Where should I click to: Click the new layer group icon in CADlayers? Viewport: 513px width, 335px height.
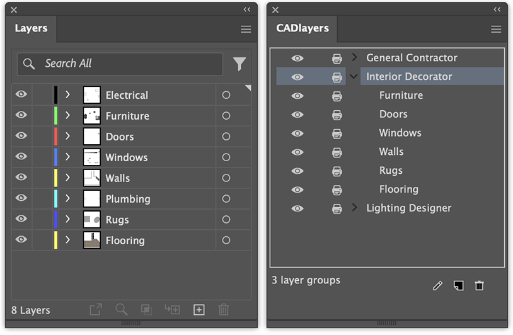pos(458,286)
